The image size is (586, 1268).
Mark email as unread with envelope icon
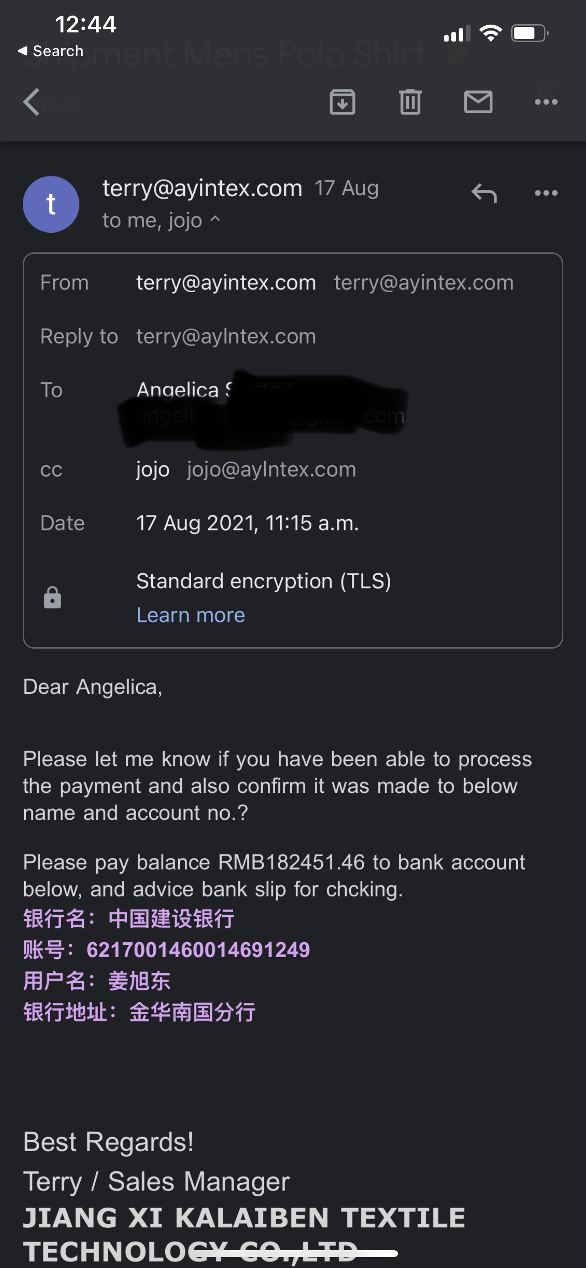[478, 102]
